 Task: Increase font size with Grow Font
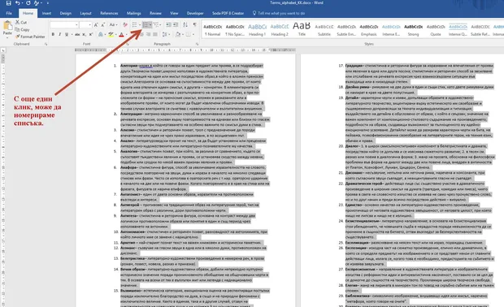pyautogui.click(x=96, y=24)
